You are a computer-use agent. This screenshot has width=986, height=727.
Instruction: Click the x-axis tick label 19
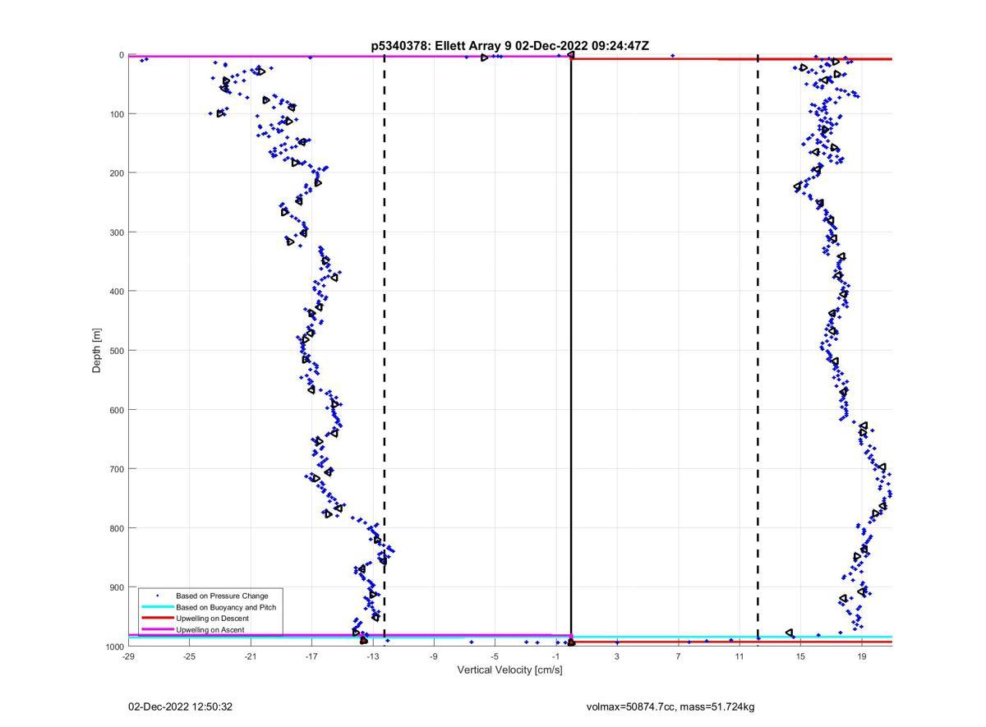tap(862, 656)
